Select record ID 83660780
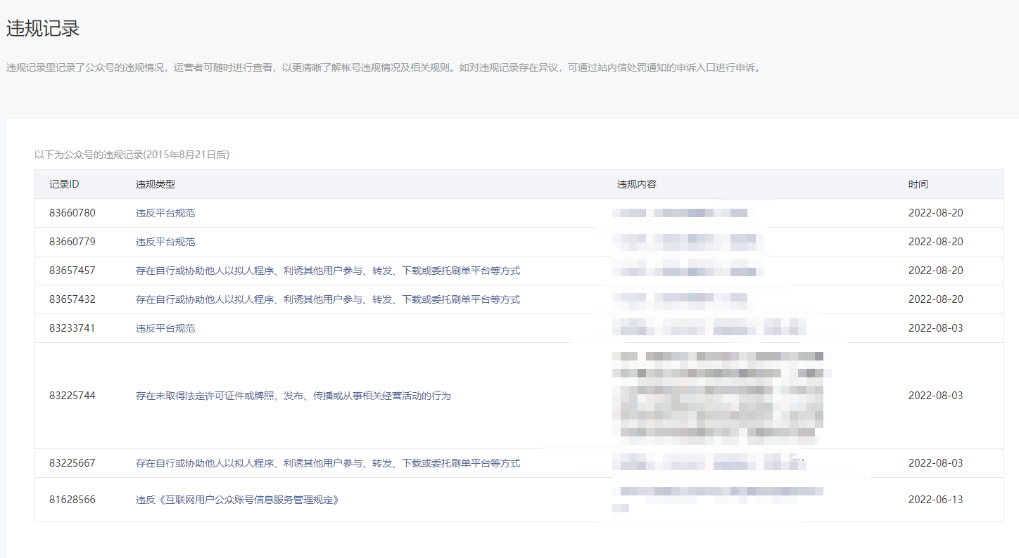The height and width of the screenshot is (558, 1019). 72,213
